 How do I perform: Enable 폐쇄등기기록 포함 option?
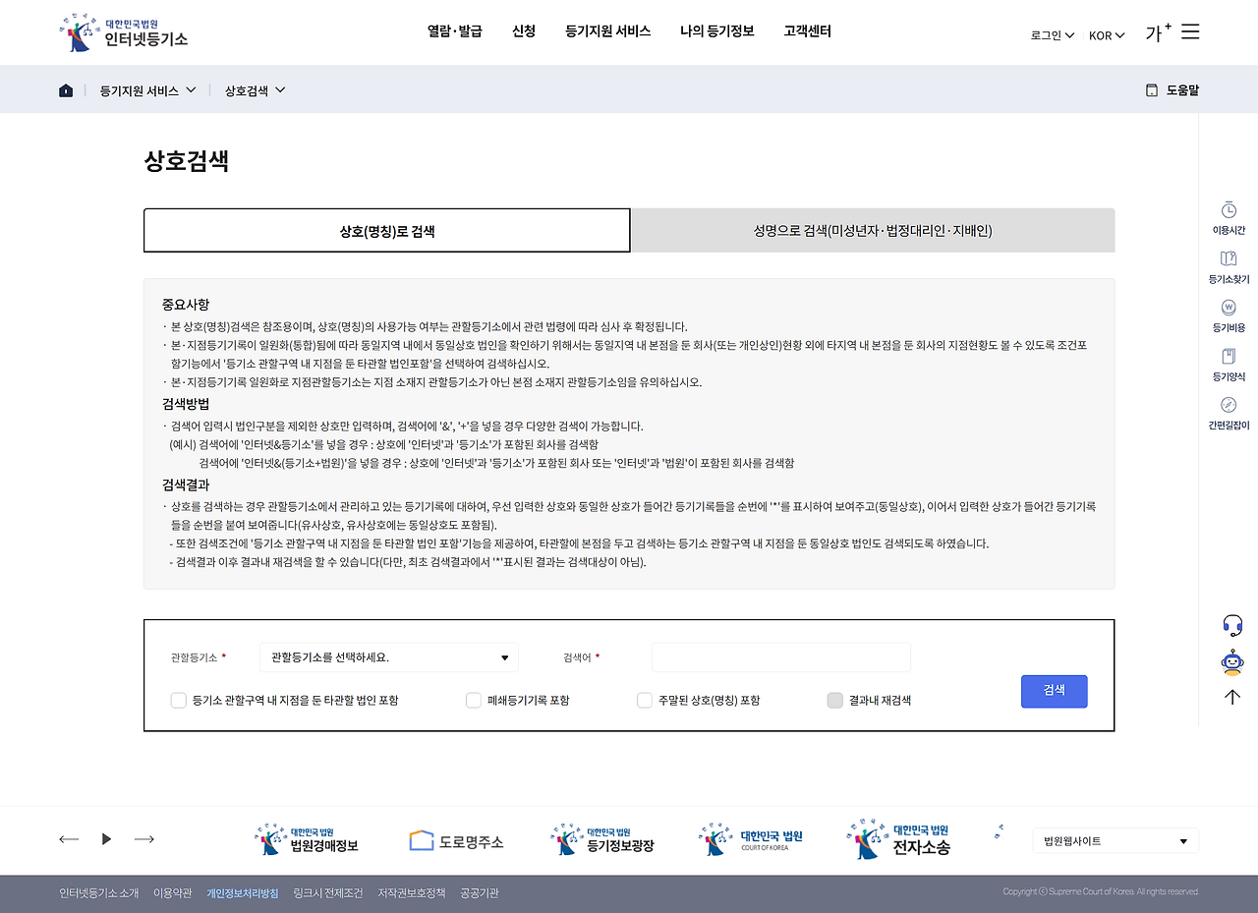point(473,700)
